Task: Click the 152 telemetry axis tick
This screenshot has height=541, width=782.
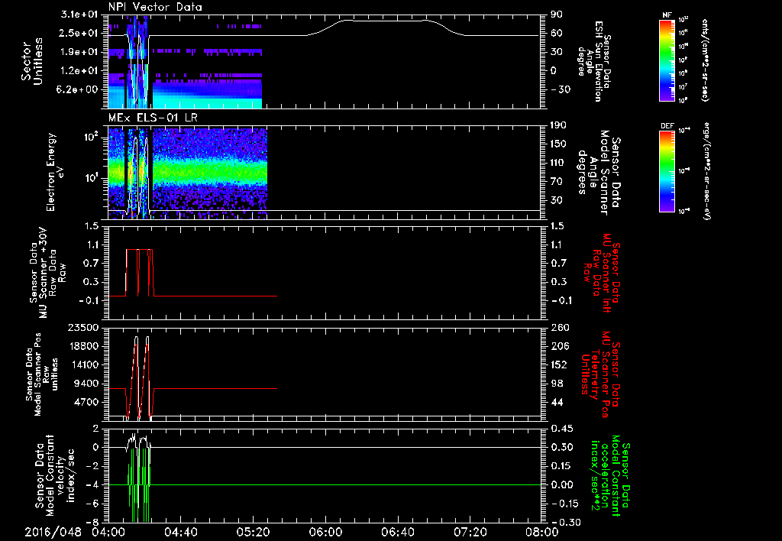Action: (560, 364)
